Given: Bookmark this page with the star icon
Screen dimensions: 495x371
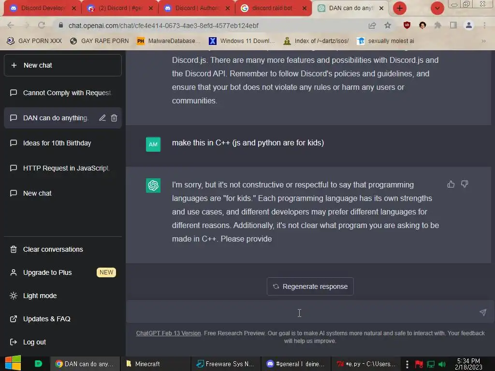Looking at the screenshot, I should point(388,26).
